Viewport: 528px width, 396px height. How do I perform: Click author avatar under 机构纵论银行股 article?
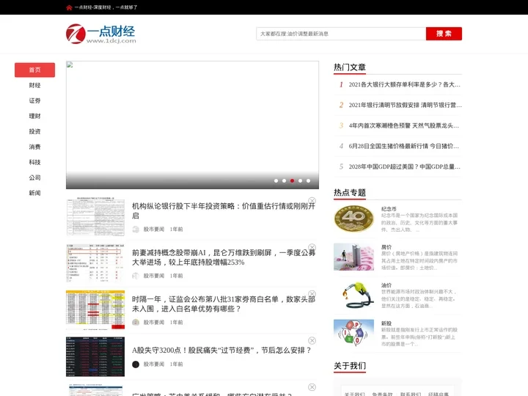(136, 230)
